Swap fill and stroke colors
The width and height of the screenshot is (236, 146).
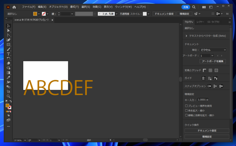click(x=11, y=101)
